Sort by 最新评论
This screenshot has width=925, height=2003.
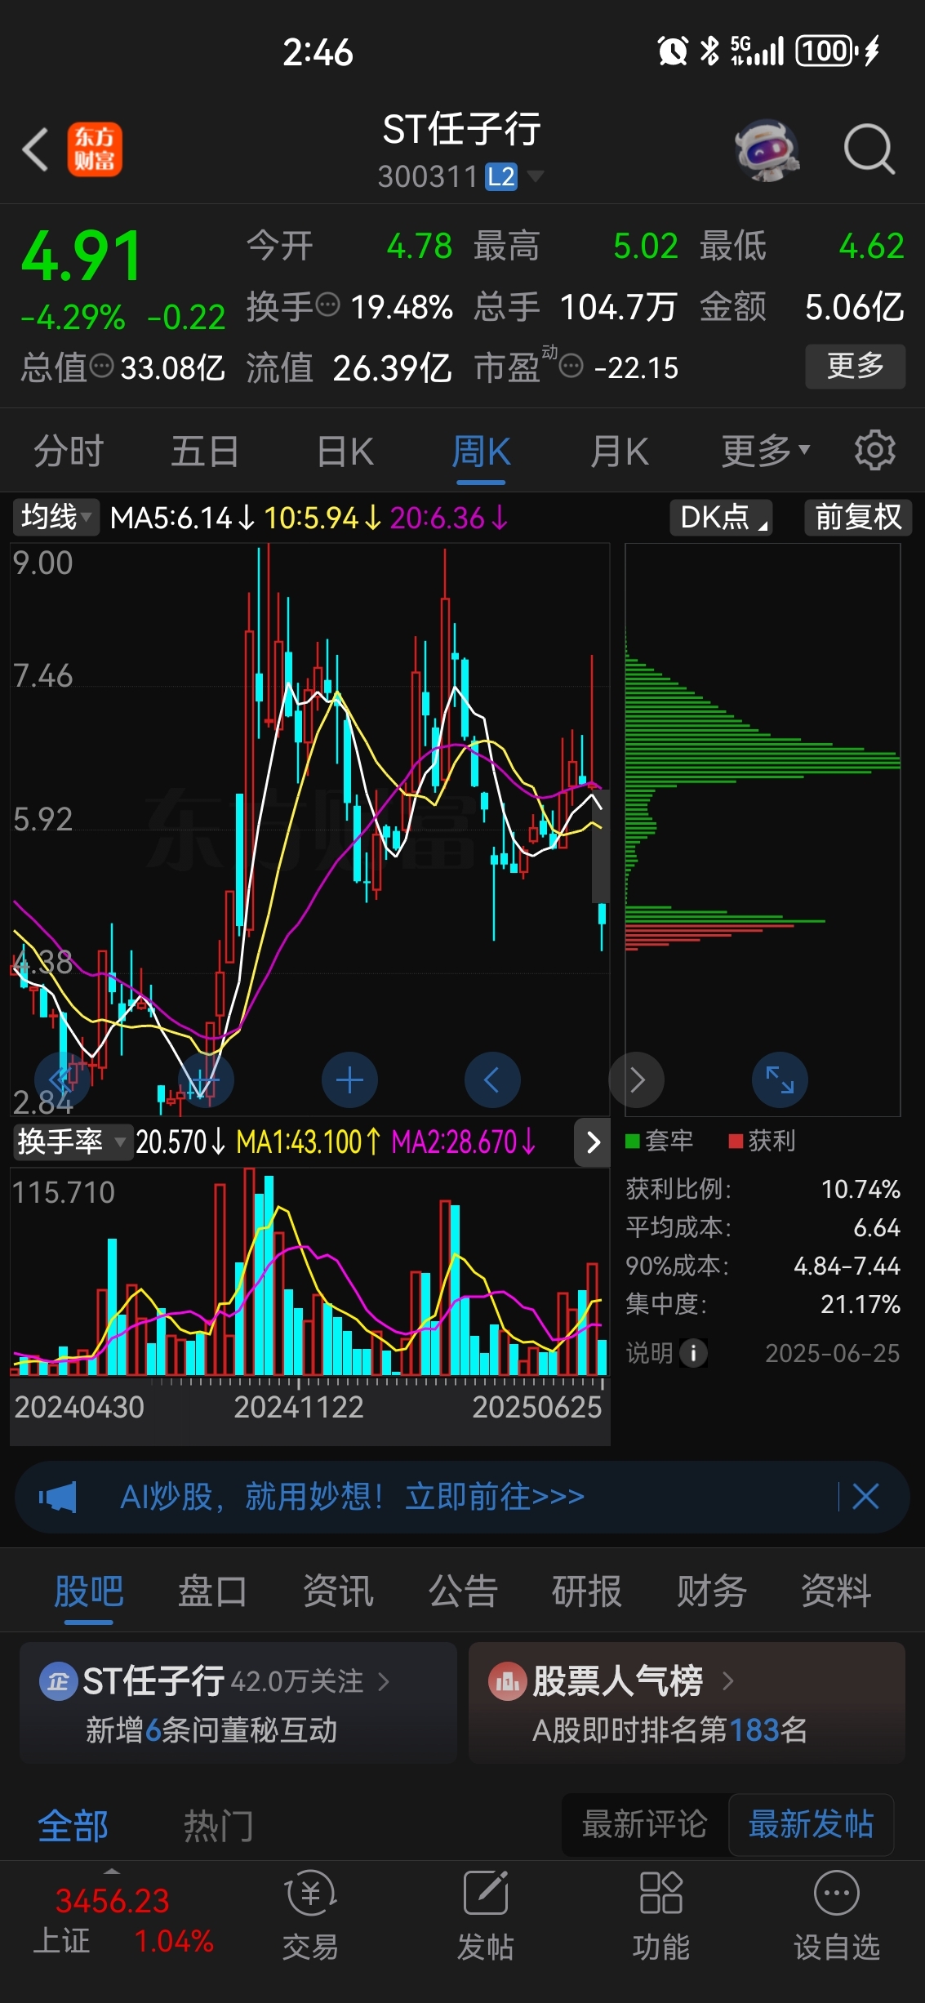click(644, 1824)
